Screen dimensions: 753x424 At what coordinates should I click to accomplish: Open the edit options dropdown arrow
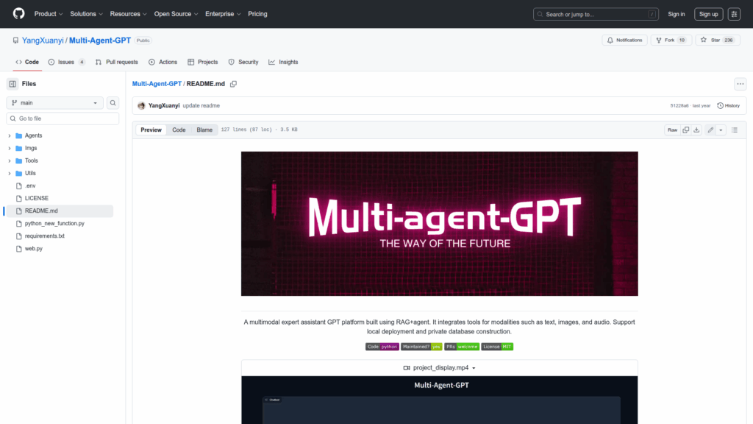[721, 130]
